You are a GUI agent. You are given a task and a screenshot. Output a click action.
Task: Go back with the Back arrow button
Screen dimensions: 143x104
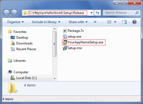click(6, 13)
